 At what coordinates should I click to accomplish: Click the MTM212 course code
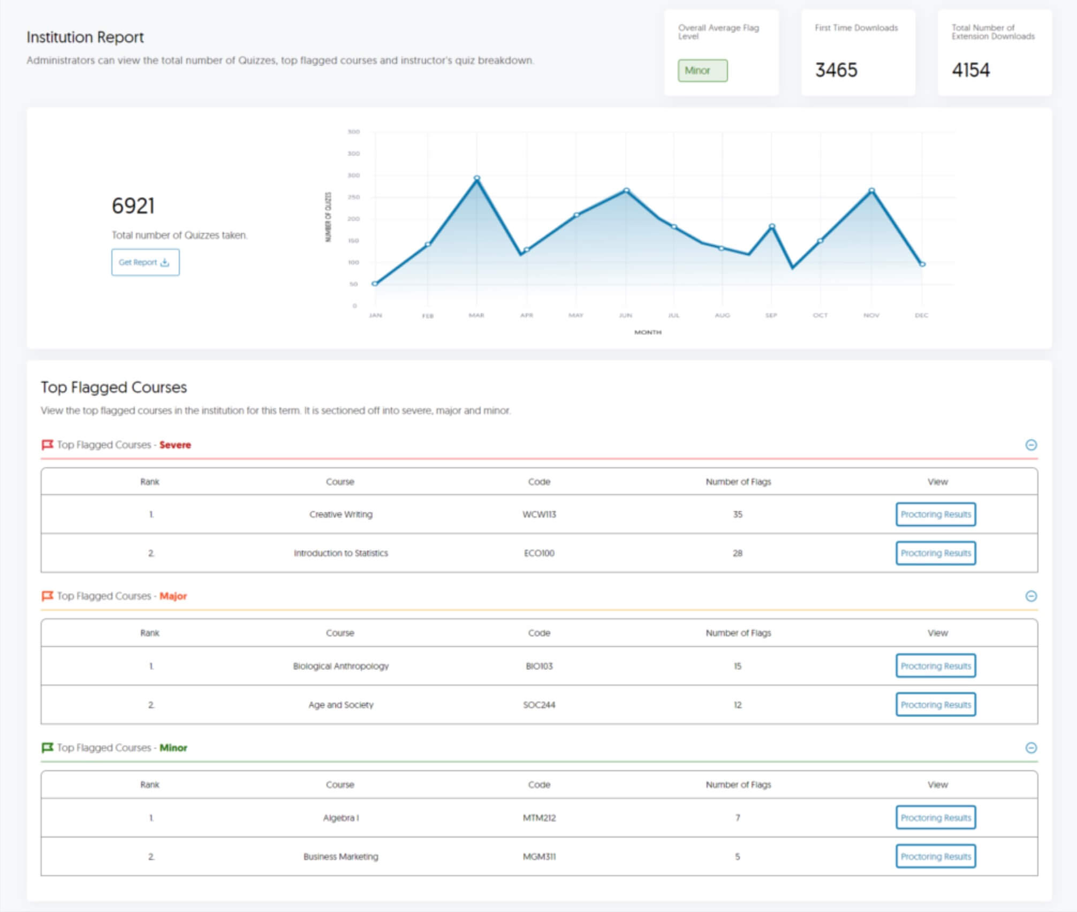click(539, 818)
